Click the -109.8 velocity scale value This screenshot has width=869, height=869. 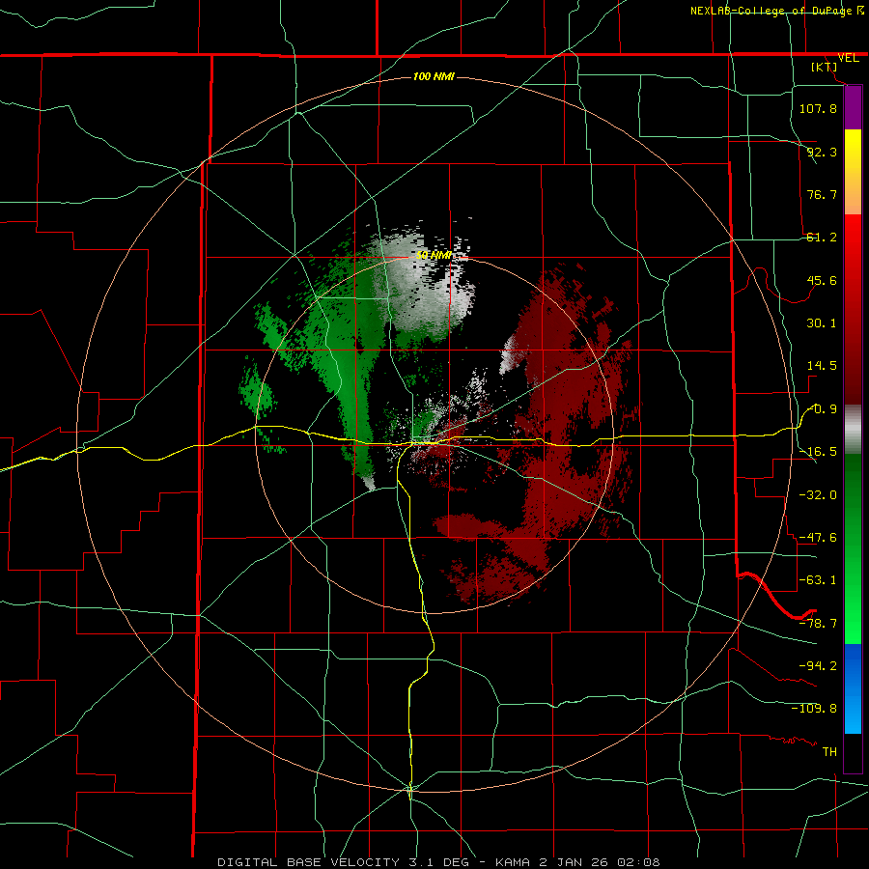tap(814, 709)
